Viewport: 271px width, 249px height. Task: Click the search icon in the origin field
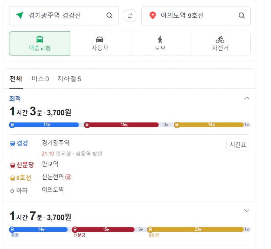tap(109, 16)
